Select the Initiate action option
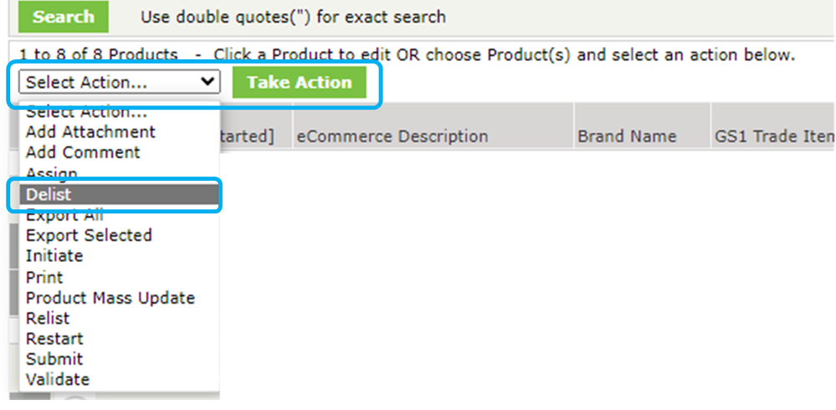Screen dimensions: 836x410 pos(54,256)
